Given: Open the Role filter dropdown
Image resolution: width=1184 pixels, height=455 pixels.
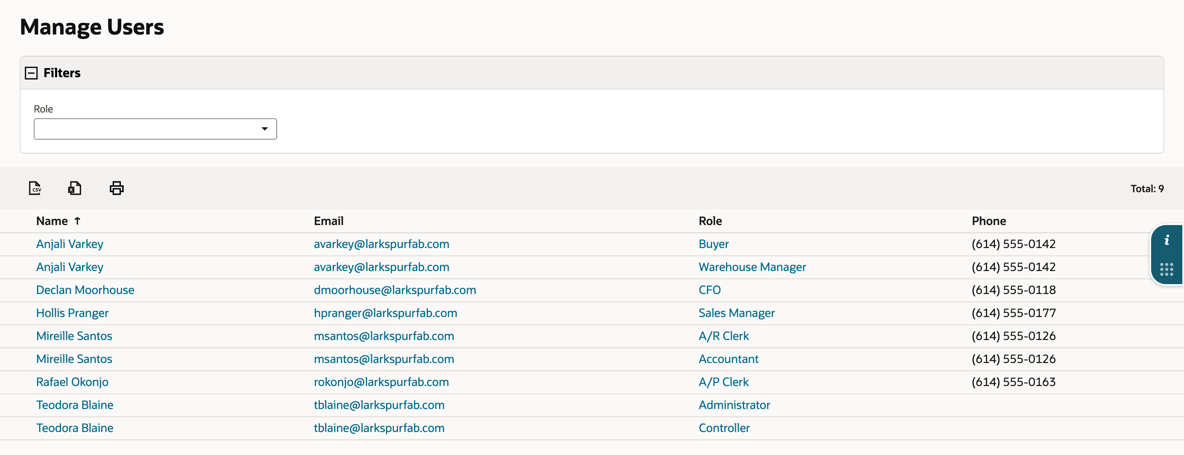Looking at the screenshot, I should (x=155, y=129).
